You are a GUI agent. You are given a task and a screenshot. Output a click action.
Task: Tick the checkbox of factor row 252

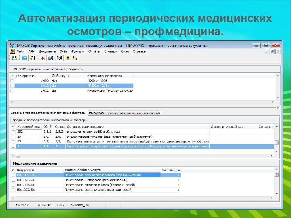click(x=13, y=132)
